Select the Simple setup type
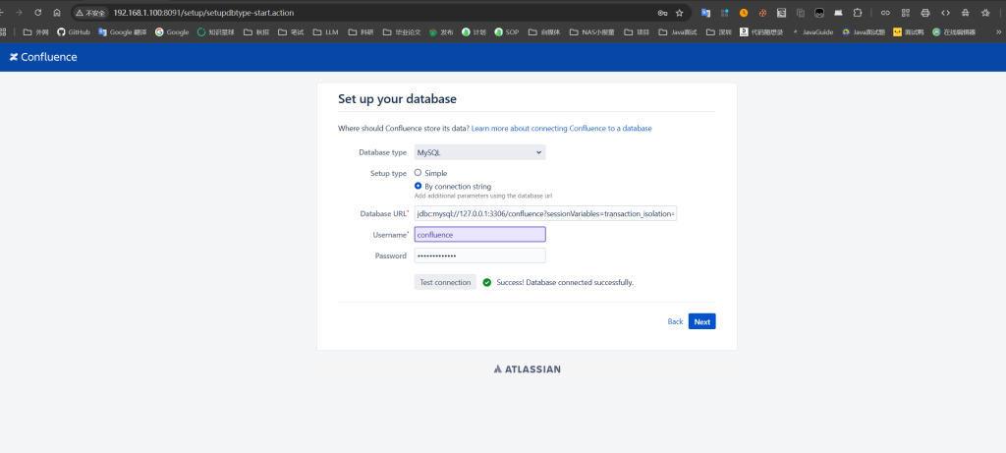This screenshot has width=1006, height=453. 418,173
